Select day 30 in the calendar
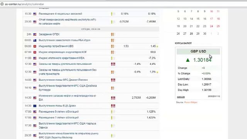Image resolution: width=247 pixels, height=139 pixels. (x=205, y=34)
